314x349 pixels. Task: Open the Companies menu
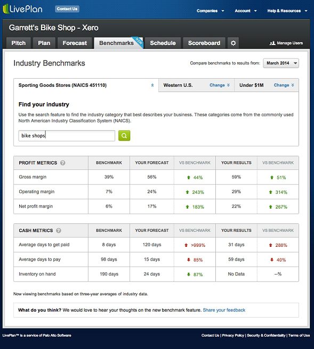(210, 11)
